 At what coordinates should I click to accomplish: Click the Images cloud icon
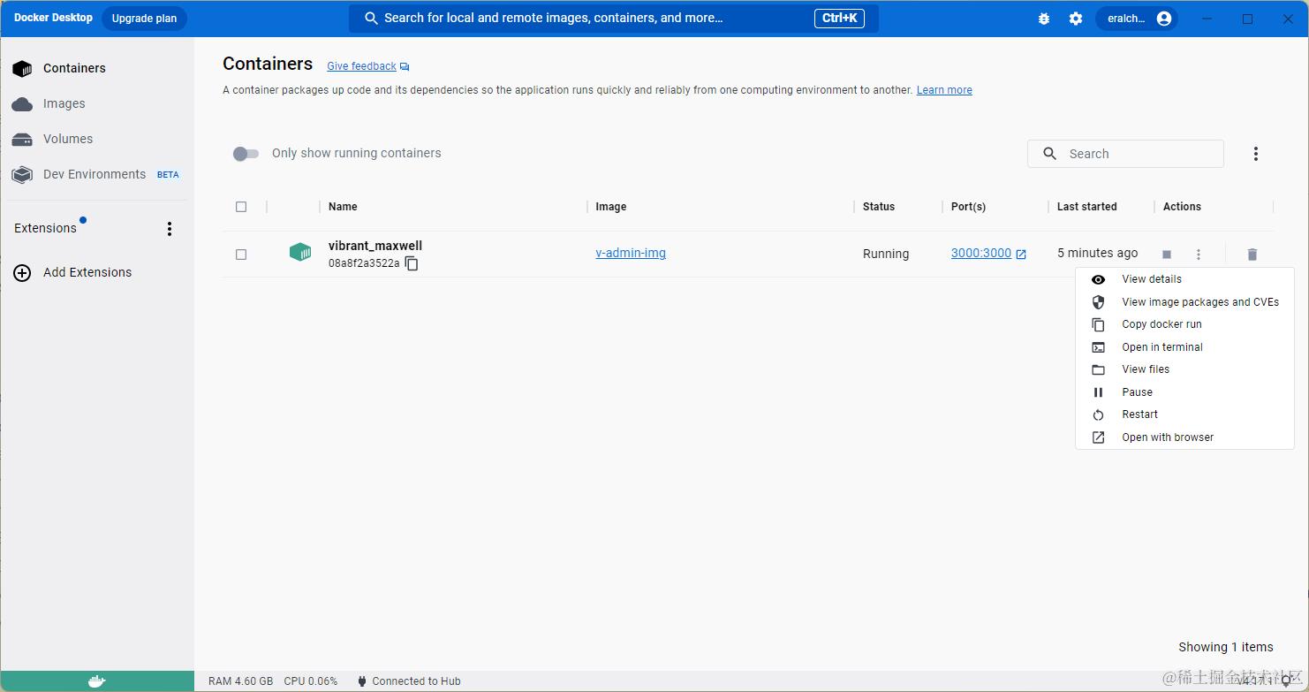pyautogui.click(x=22, y=104)
